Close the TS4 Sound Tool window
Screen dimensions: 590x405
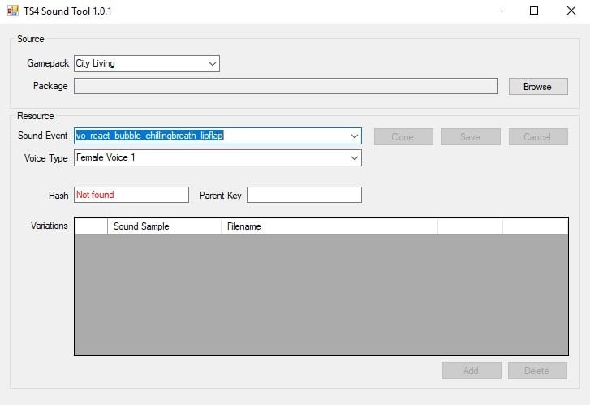click(571, 11)
